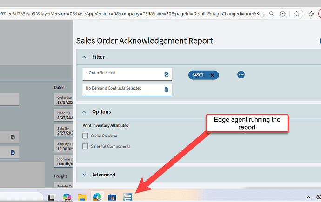Remove order 64503 chip with X
This screenshot has height=202, width=321.
tap(212, 75)
